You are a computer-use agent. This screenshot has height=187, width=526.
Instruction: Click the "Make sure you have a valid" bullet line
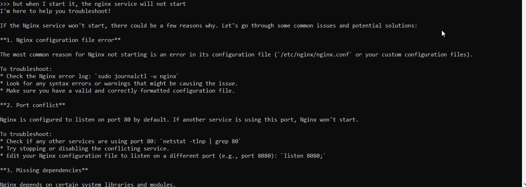[117, 91]
